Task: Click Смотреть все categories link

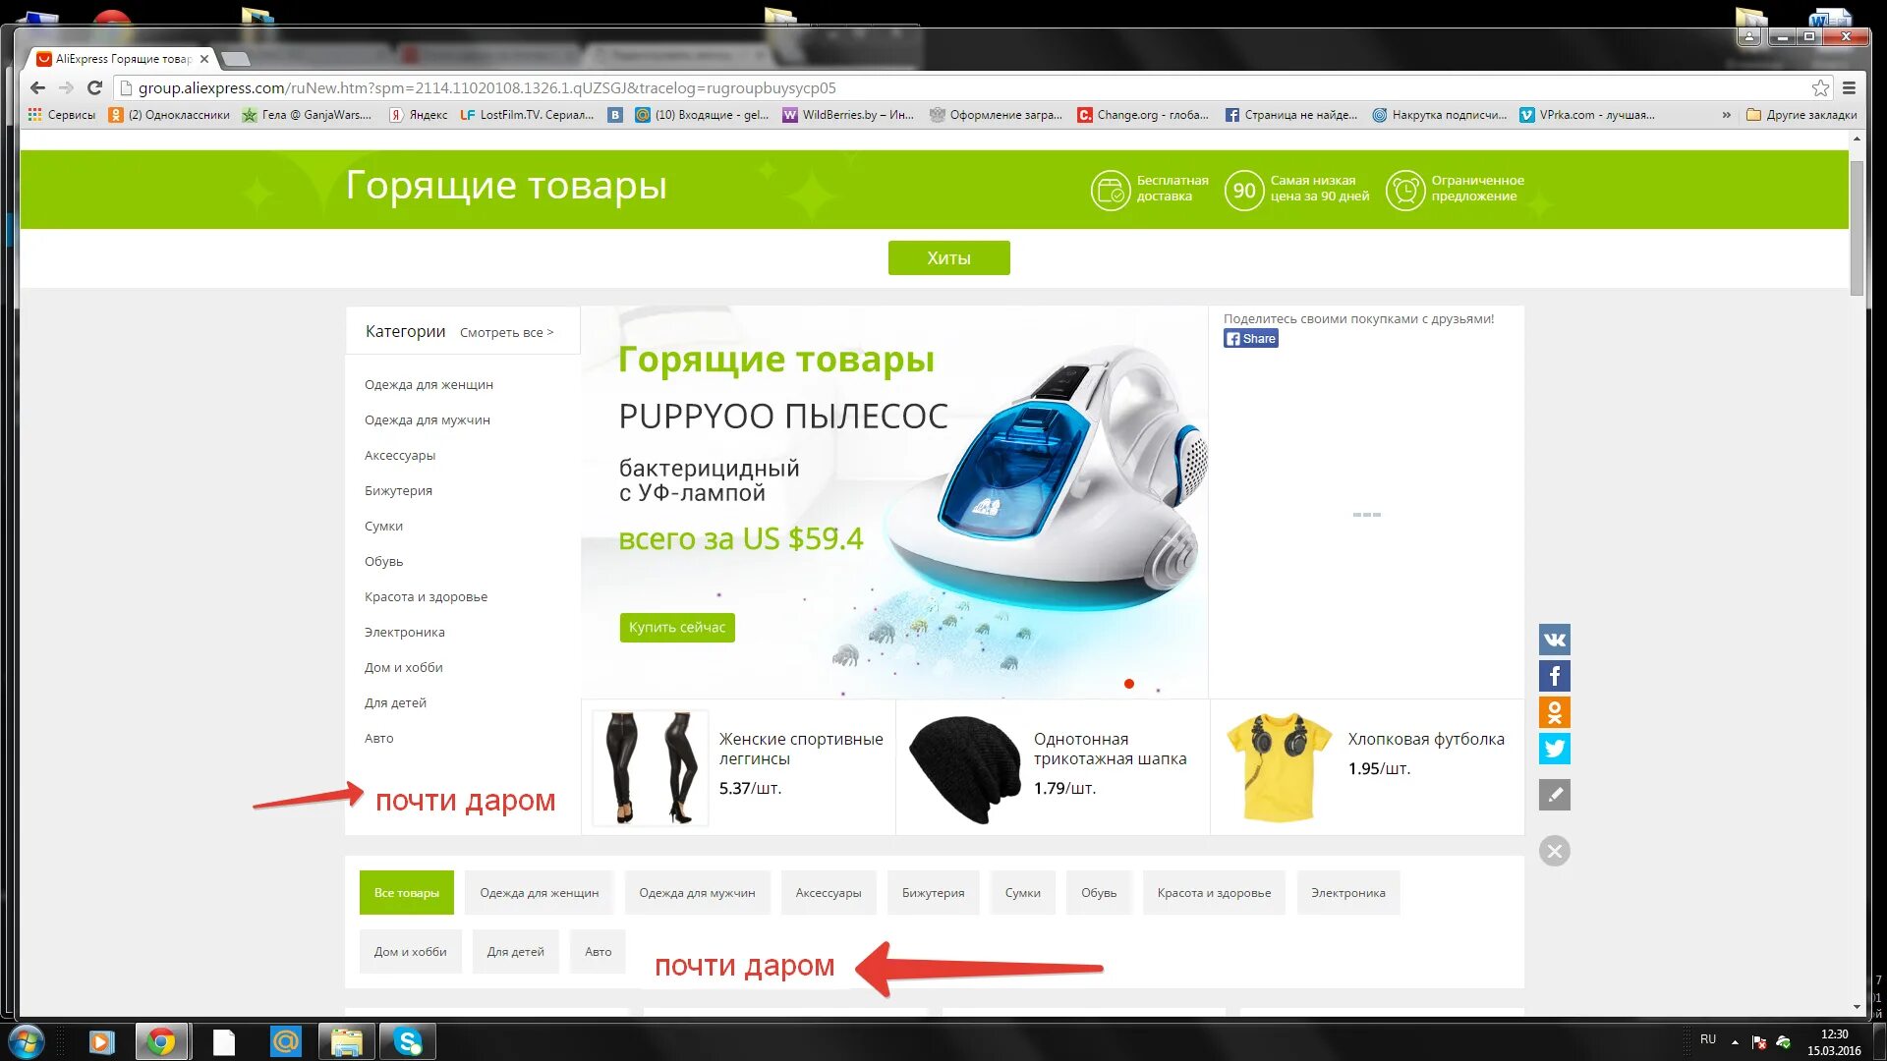Action: click(506, 332)
